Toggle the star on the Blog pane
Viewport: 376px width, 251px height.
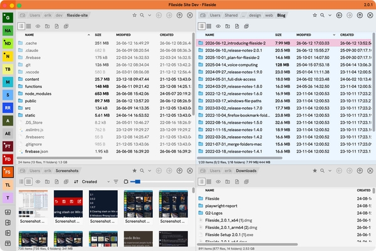coord(315,15)
